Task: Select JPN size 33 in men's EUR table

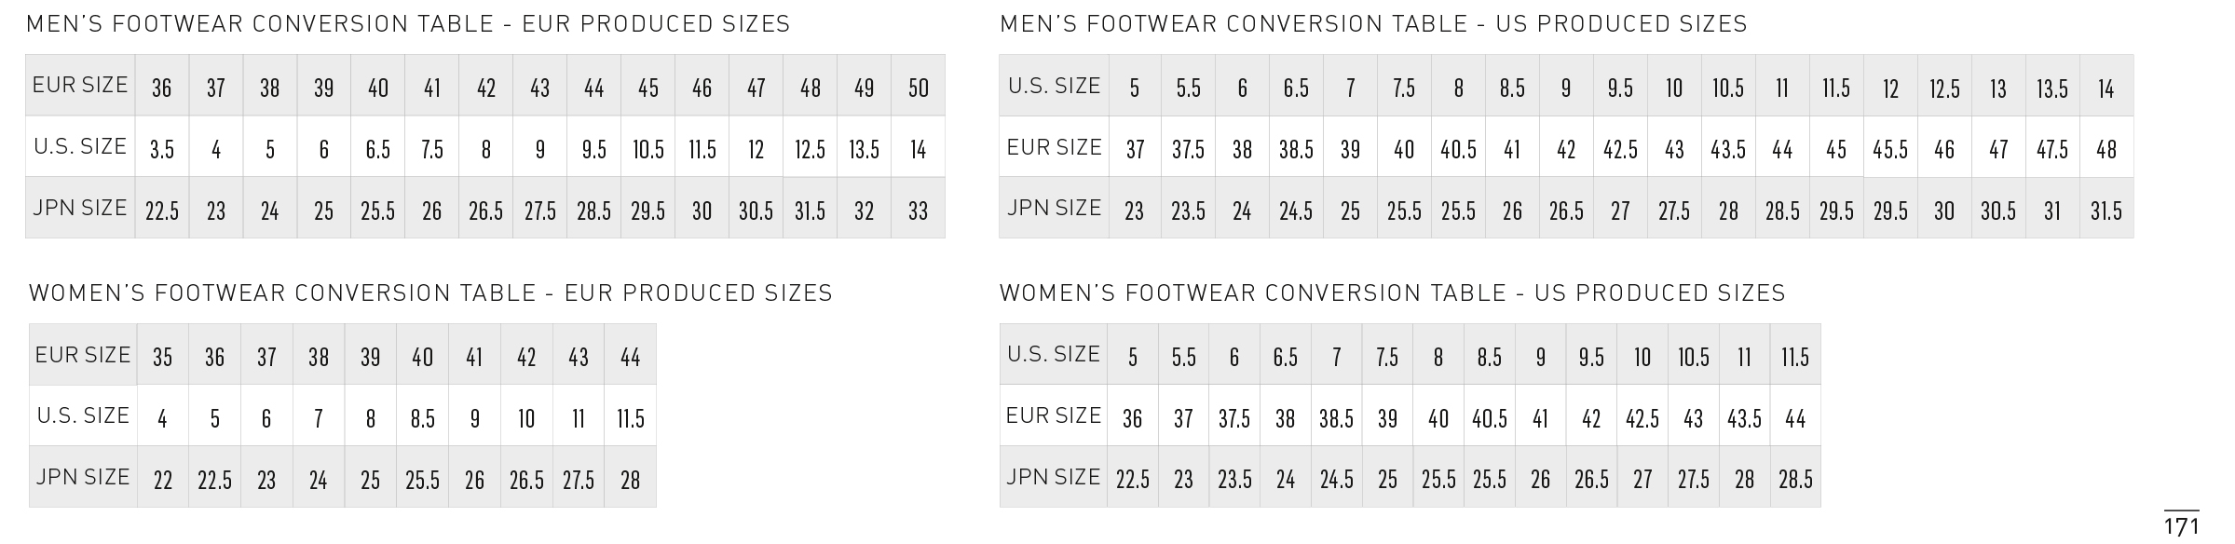Action: coord(919,211)
